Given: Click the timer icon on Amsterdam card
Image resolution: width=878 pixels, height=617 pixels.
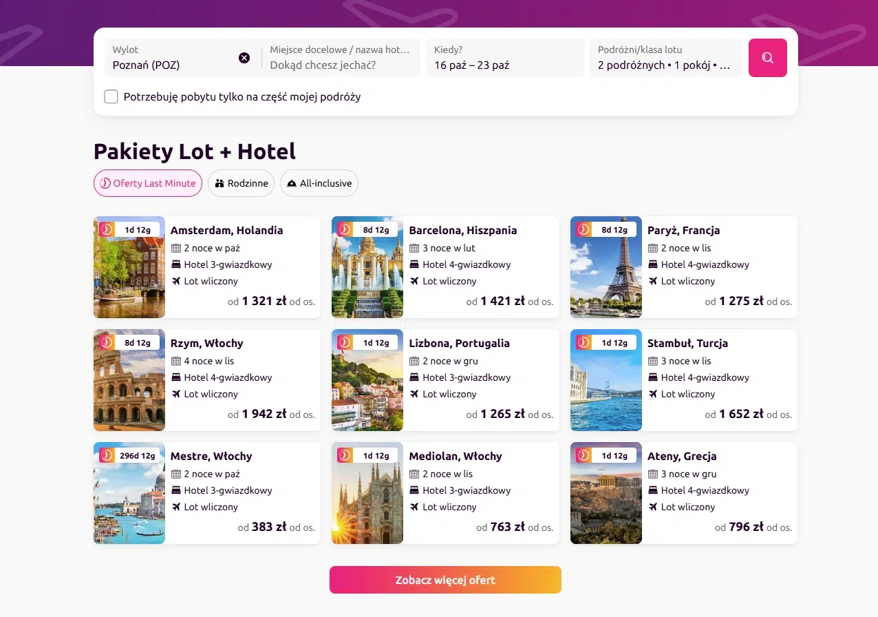Looking at the screenshot, I should (107, 229).
